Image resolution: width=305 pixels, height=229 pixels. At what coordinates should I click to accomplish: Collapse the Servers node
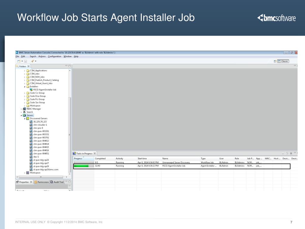point(21,115)
